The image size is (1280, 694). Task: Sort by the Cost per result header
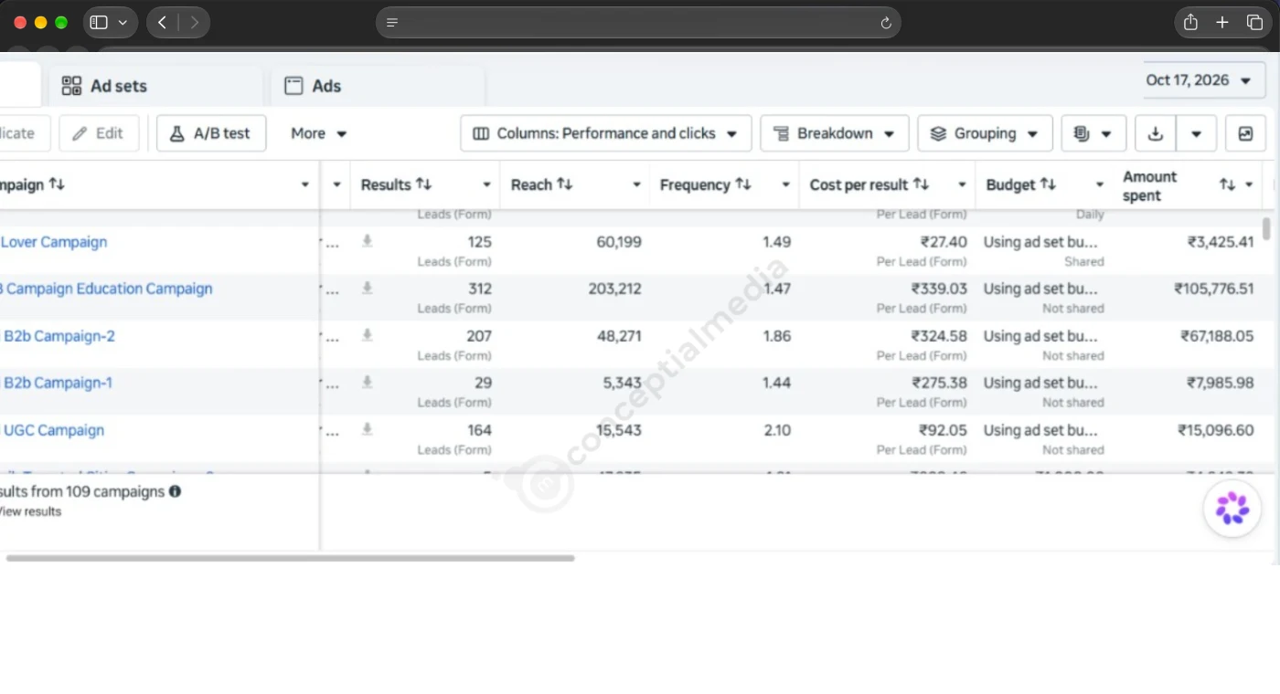pyautogui.click(x=869, y=184)
